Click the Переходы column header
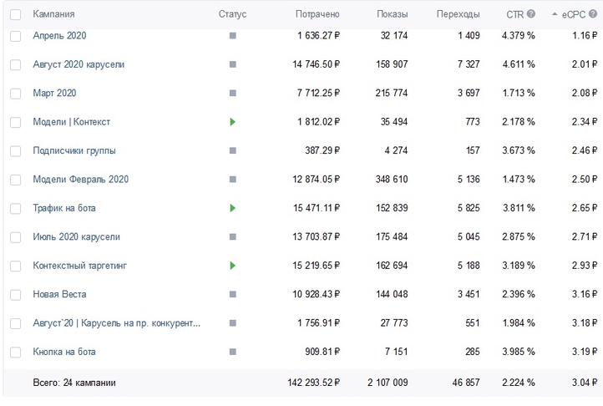 tap(458, 14)
